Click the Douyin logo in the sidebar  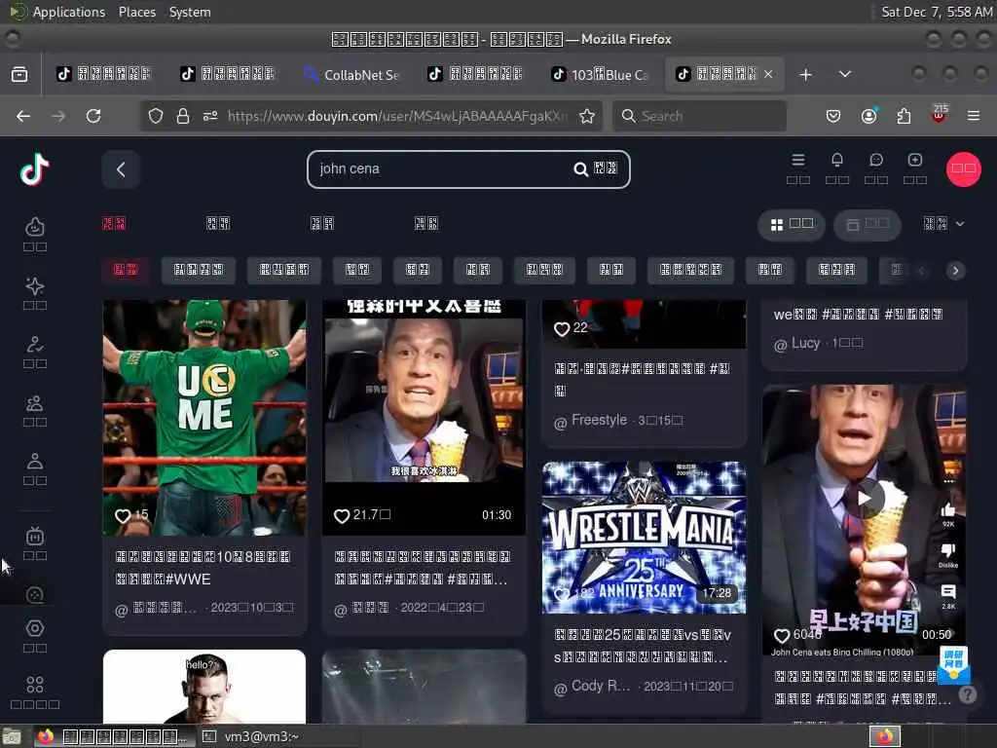(x=34, y=169)
